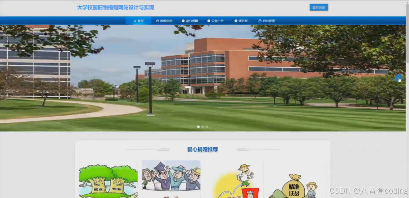409x198 pixels.
Task: Go to the 新闻信息 menu item
Action: [164, 21]
